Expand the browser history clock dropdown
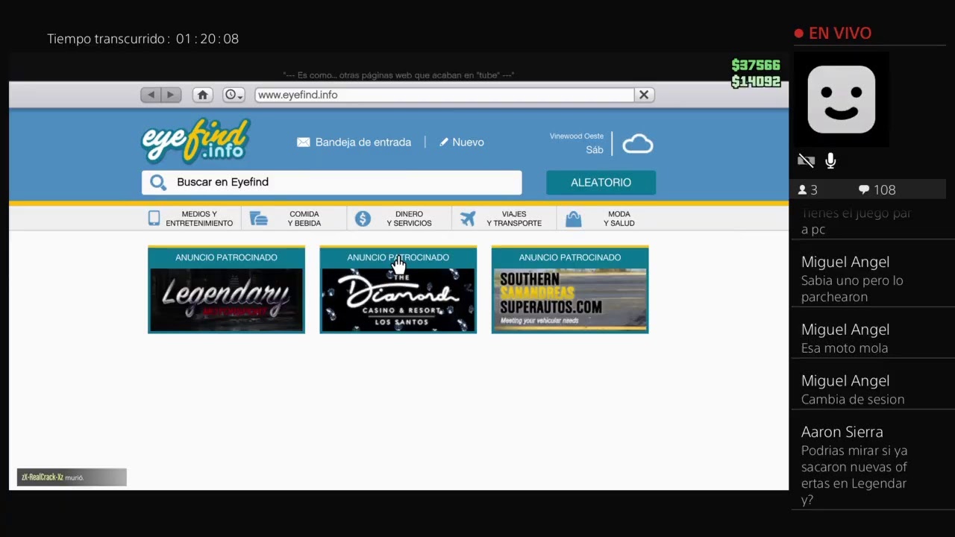Screen dimensions: 955x537 click(234, 95)
